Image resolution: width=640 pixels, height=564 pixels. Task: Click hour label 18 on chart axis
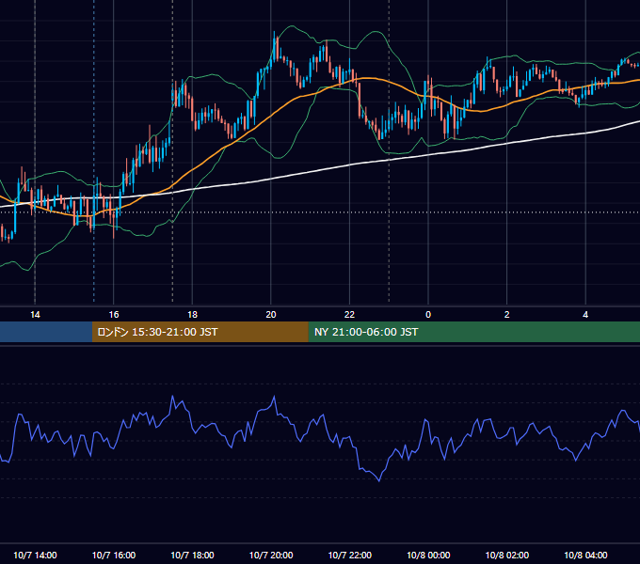click(192, 315)
